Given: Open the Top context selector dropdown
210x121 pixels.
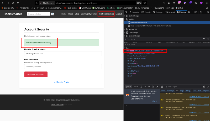Looking at the screenshot, I should click(x=136, y=87).
